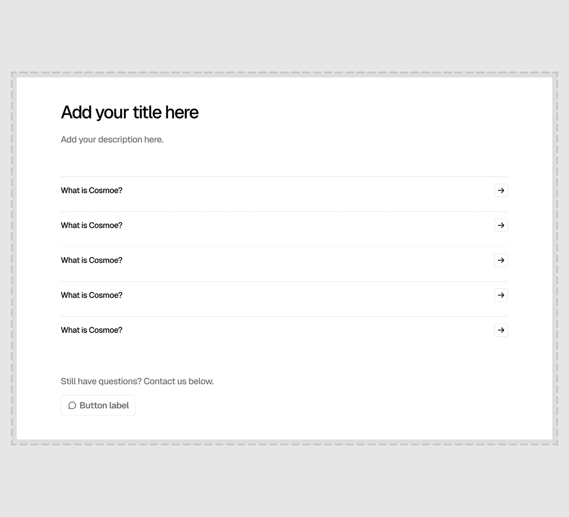The image size is (569, 517).
Task: Expand the second "What is Cosmoe?" question
Action: [284, 225]
